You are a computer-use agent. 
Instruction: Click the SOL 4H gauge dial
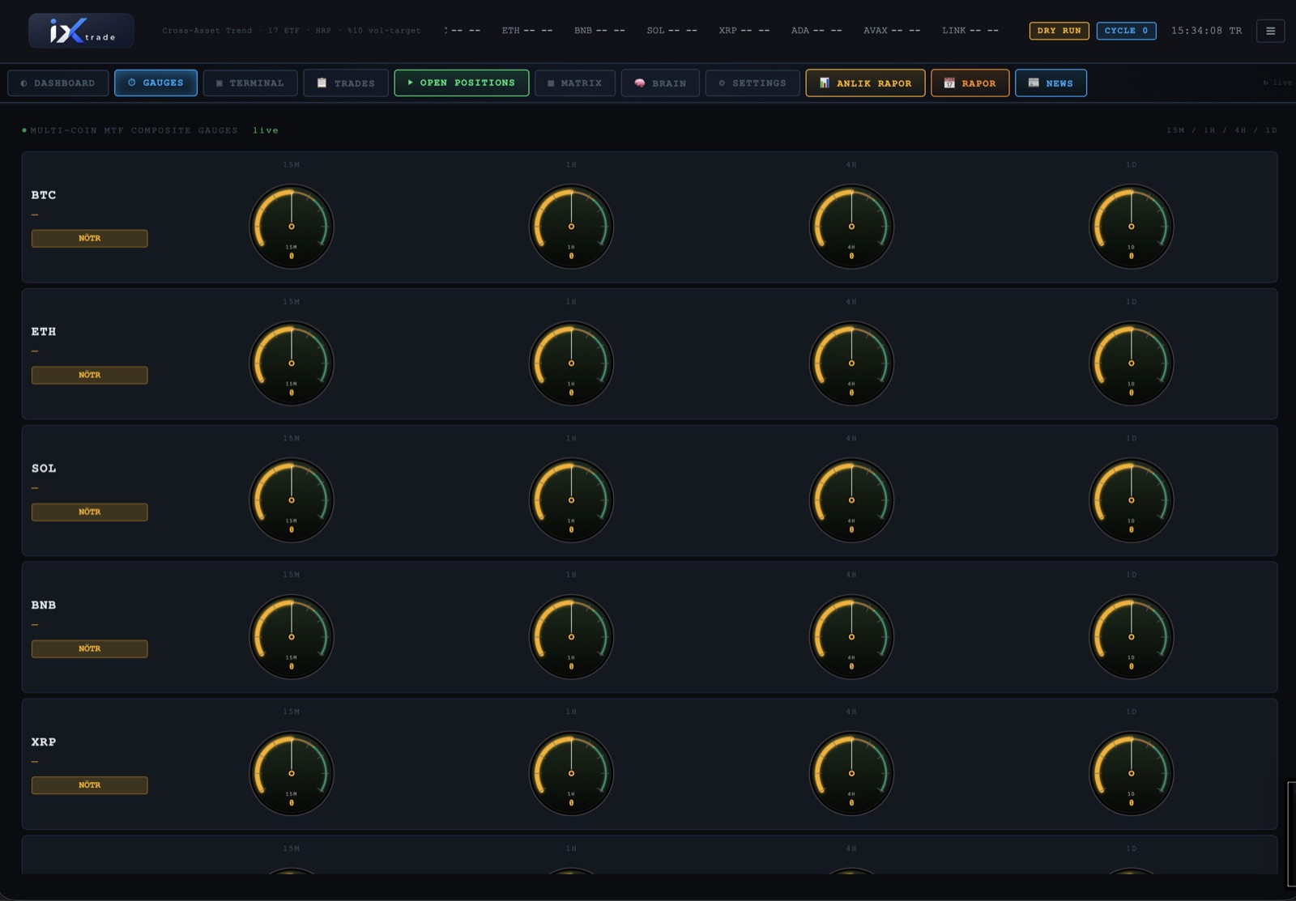pos(851,500)
